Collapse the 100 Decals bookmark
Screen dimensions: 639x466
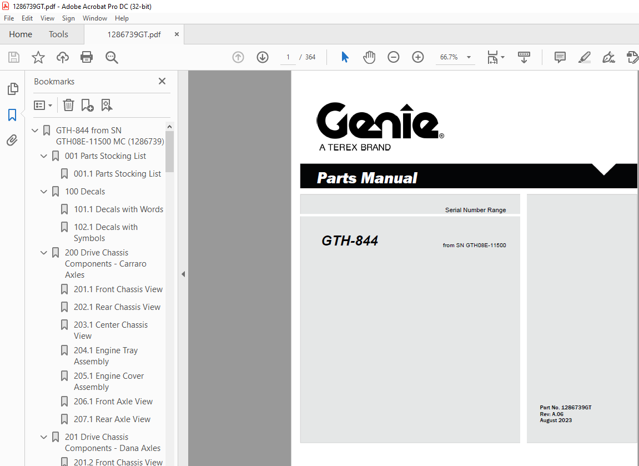tap(44, 192)
